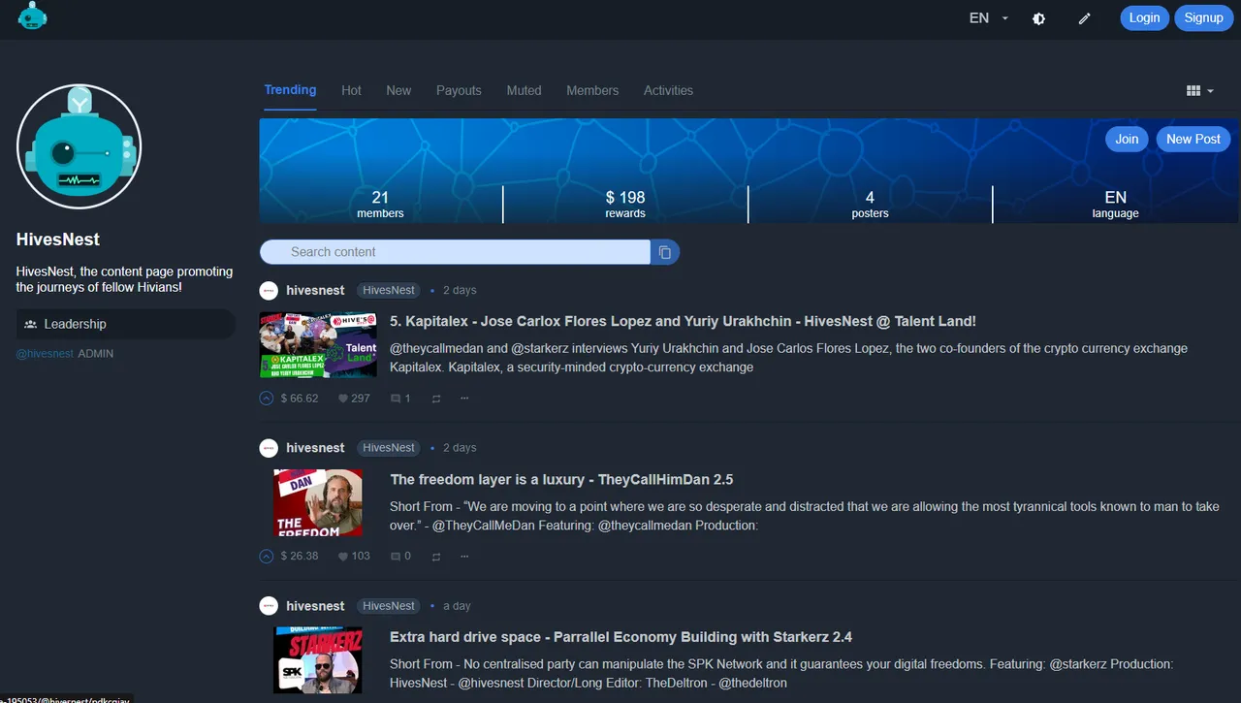Screen dimensions: 1241x703
Task: Click the New Post button
Action: [x=1193, y=139]
